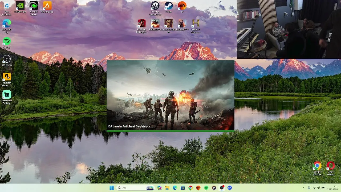Open the Control Center desktop shortcut
The image size is (341, 192).
click(34, 9)
